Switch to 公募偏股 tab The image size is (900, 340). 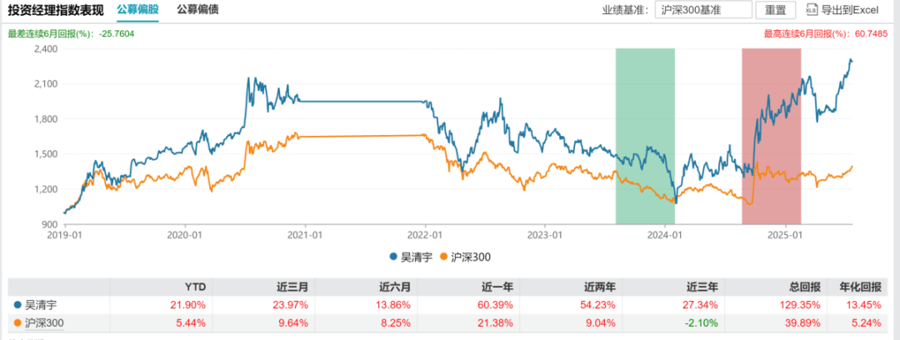(x=137, y=10)
